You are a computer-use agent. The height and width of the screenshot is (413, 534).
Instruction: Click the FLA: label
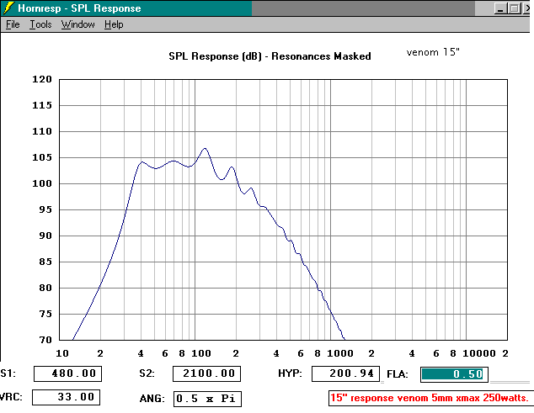click(x=398, y=374)
